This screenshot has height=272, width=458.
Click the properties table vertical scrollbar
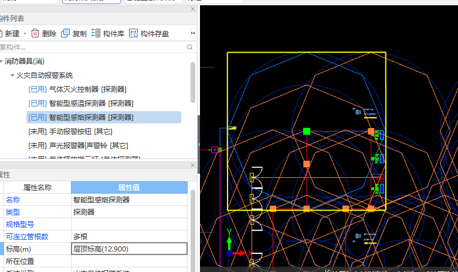pos(193,230)
